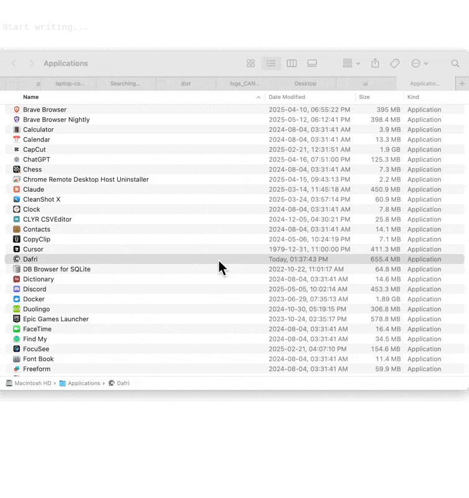469x498 pixels.
Task: Select the Cursor app icon
Action: pos(17,250)
